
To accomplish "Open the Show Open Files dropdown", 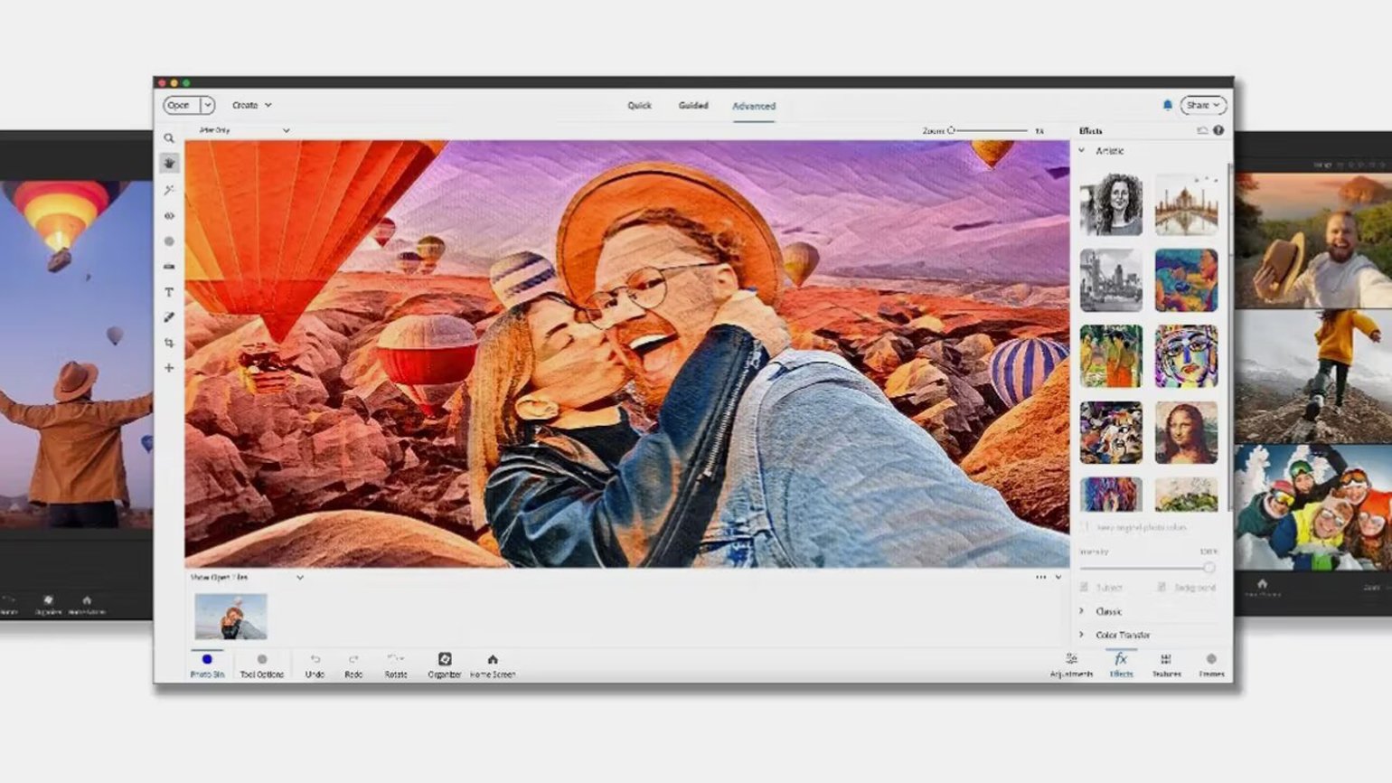I will coord(247,577).
